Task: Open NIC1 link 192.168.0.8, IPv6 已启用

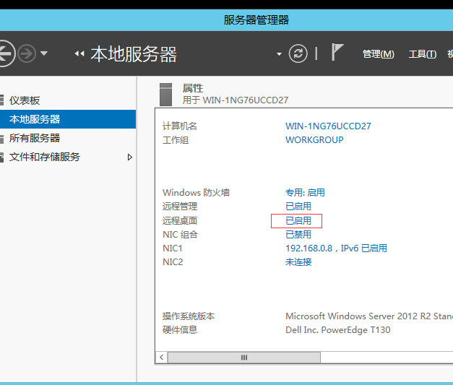Action: (336, 248)
